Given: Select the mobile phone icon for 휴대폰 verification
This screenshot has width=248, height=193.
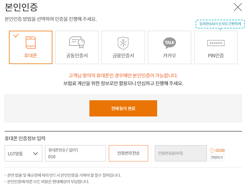Looking at the screenshot, I should point(31,43).
